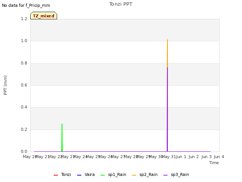
Task: Click the purple sp3_Rain spike near May 31
Action: pos(167,110)
